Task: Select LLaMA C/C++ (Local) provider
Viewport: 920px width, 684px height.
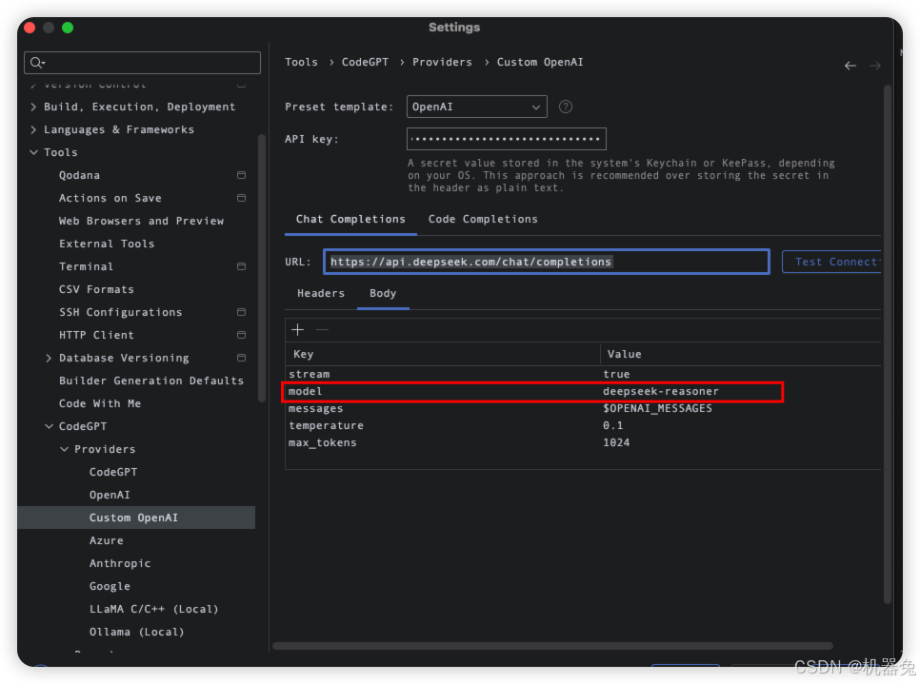Action: tap(153, 610)
